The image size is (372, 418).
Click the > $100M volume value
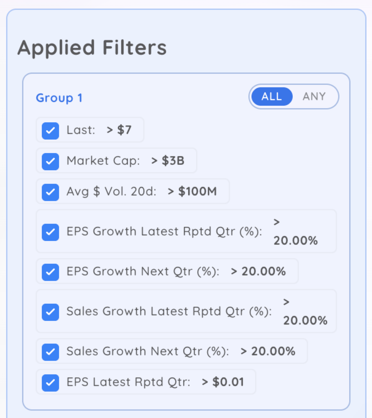coord(192,191)
